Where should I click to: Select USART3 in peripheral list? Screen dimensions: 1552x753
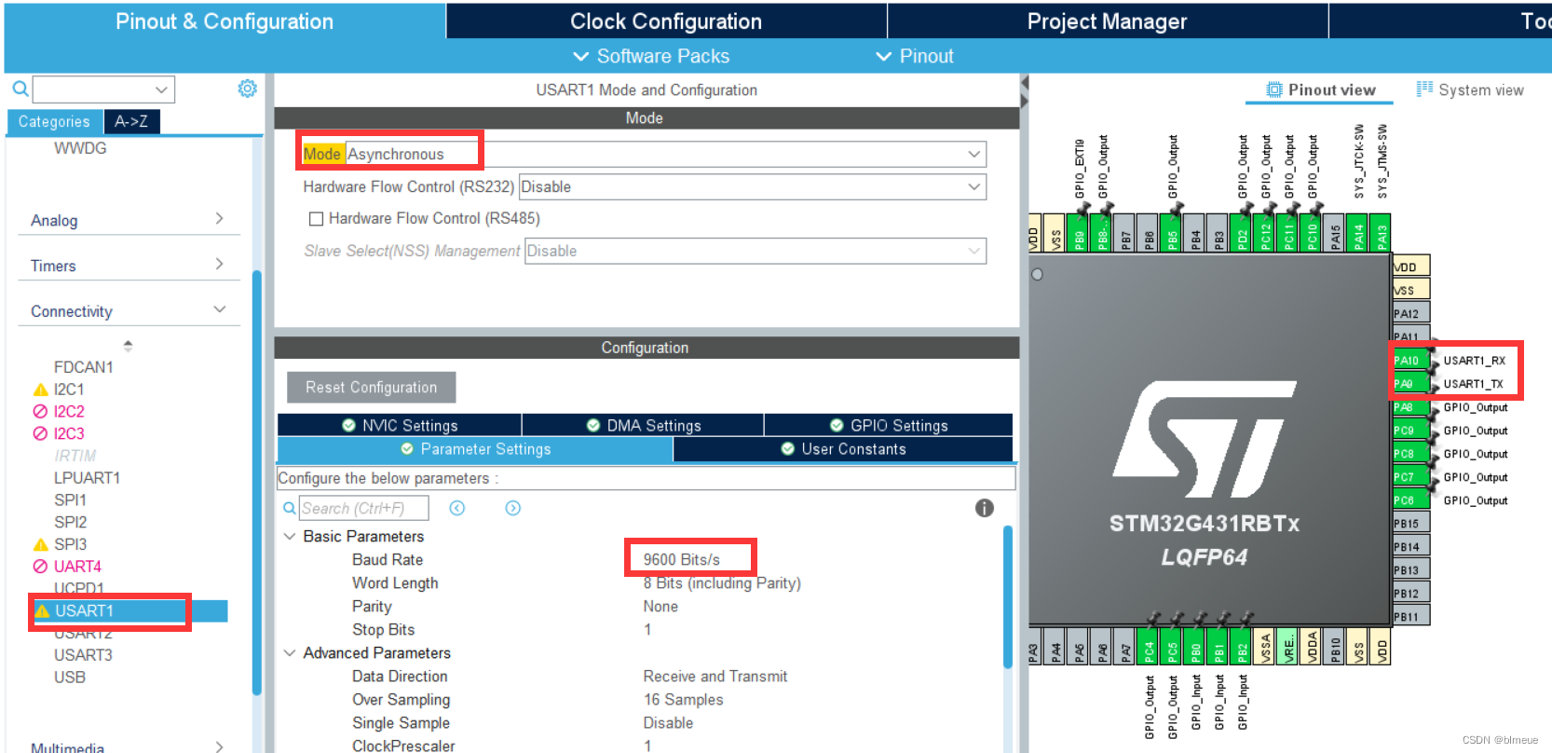83,655
